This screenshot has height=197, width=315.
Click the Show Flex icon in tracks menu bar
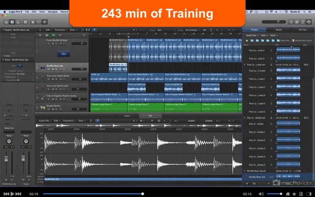tap(88, 30)
